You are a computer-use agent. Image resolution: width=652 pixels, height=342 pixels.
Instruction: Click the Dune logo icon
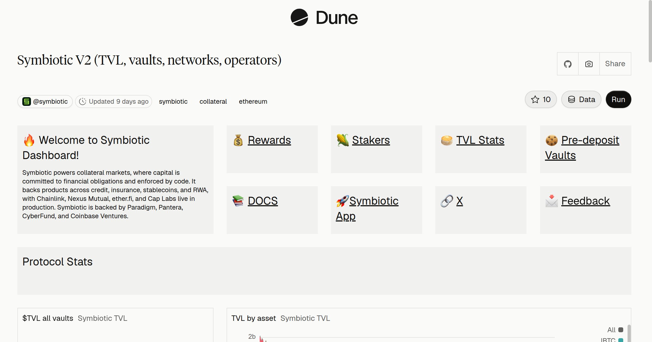pyautogui.click(x=299, y=17)
